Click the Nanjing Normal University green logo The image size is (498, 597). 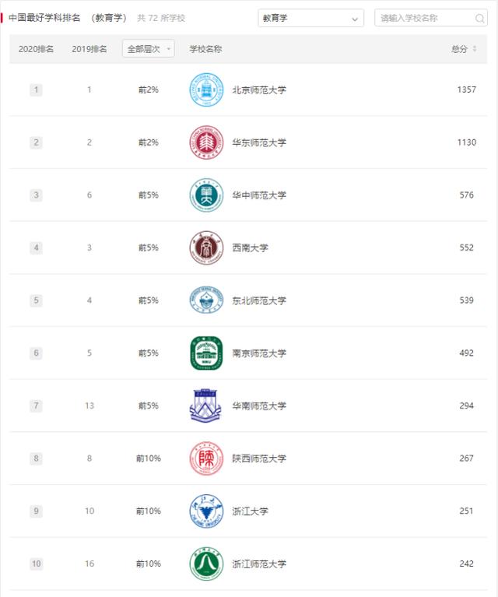pos(206,353)
